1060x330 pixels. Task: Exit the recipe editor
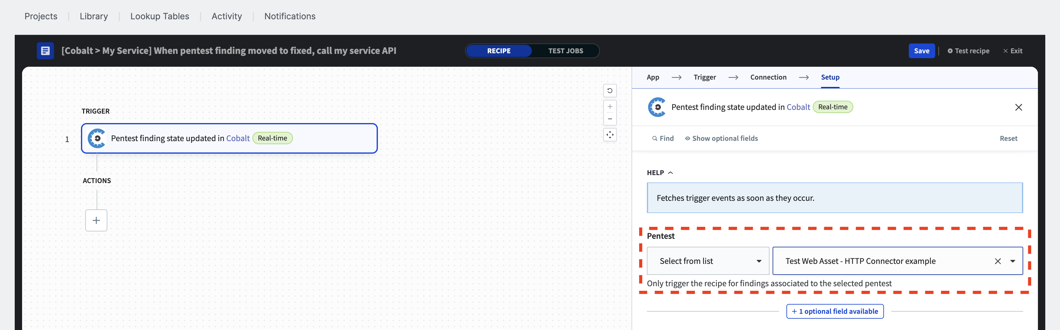(1013, 51)
